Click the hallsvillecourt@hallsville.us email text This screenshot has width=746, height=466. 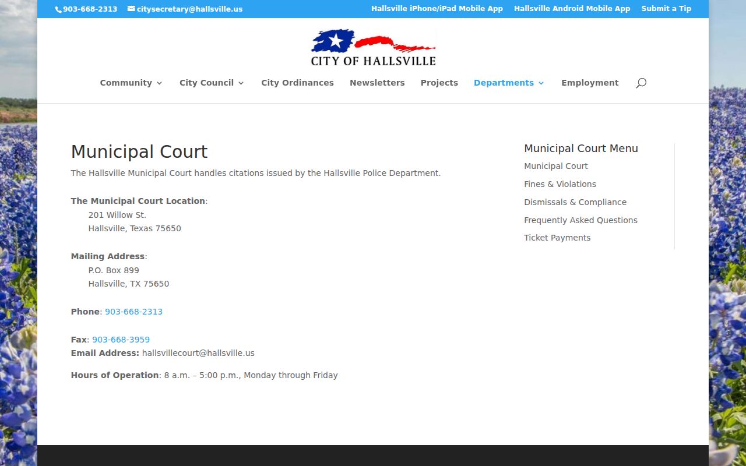tap(198, 353)
